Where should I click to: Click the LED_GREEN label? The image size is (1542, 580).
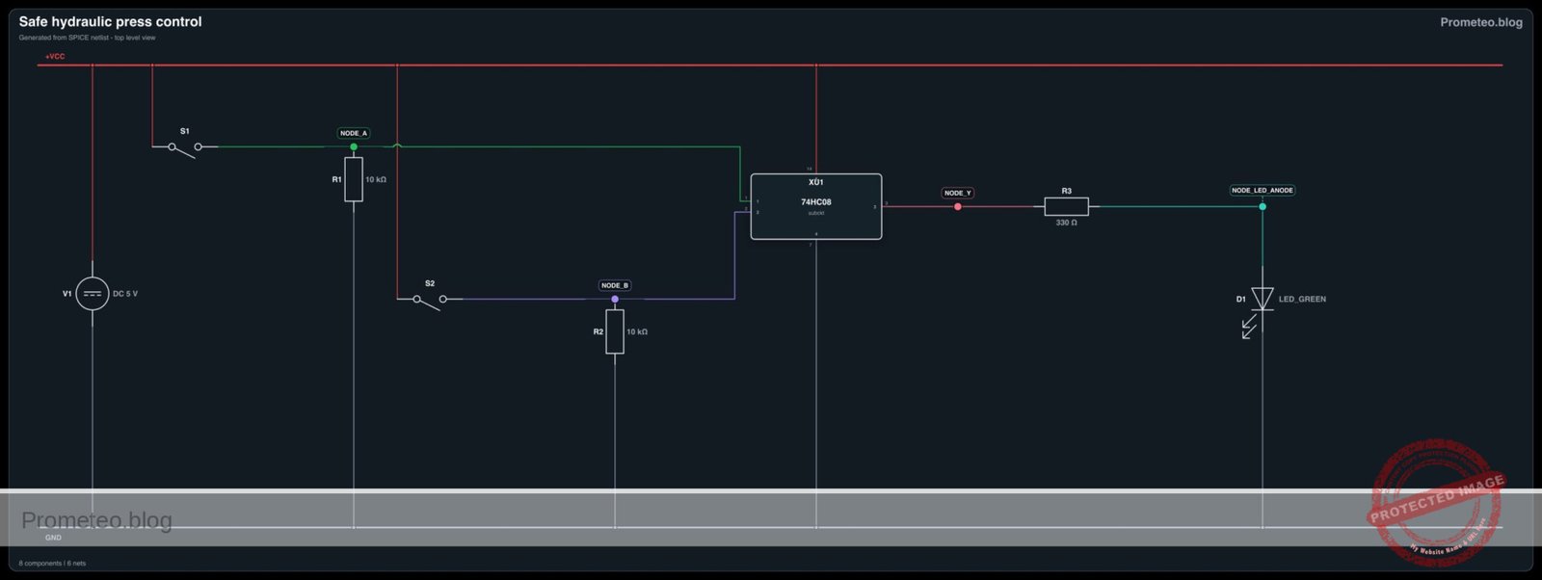[x=1302, y=300]
